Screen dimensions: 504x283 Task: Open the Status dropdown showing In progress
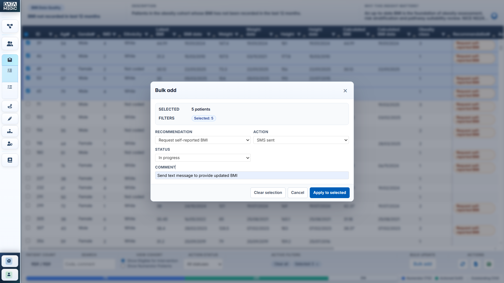[203, 158]
